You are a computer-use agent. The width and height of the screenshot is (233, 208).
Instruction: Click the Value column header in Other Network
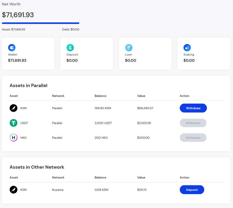point(141,177)
